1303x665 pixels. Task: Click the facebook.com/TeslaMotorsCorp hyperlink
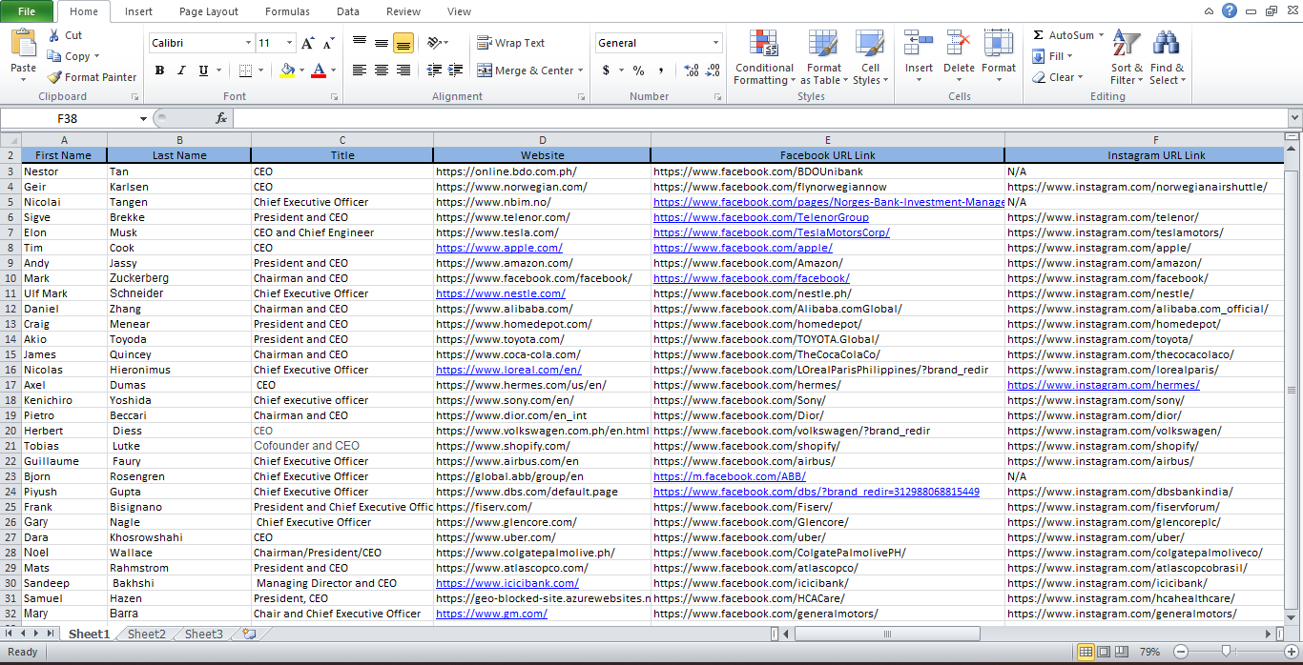tap(771, 232)
